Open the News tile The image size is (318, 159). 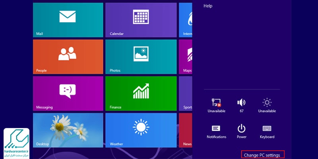pos(186,130)
